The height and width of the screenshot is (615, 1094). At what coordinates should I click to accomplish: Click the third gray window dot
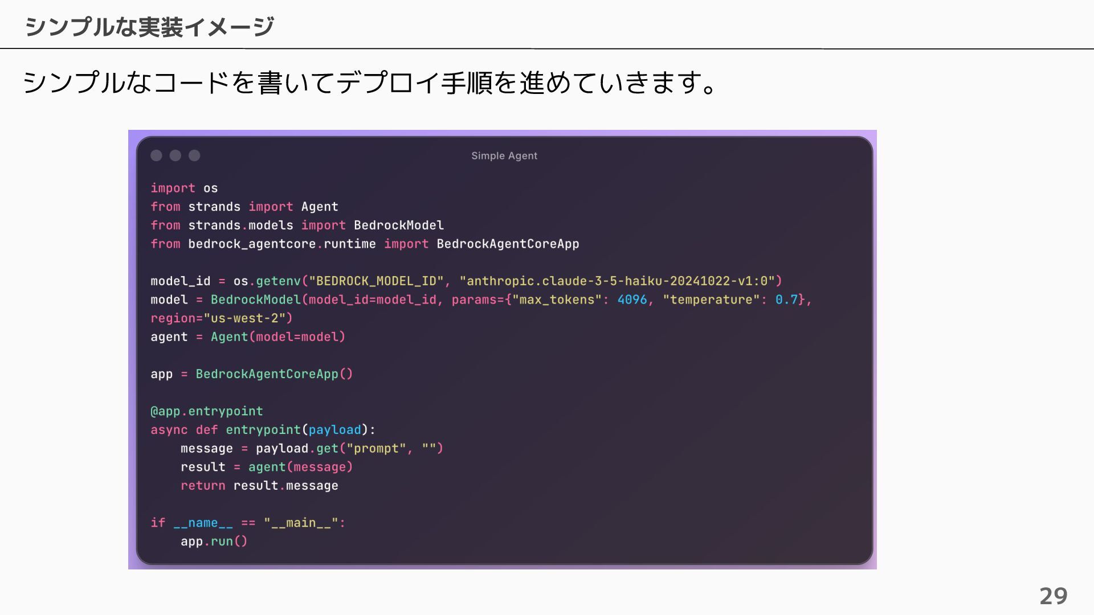194,155
